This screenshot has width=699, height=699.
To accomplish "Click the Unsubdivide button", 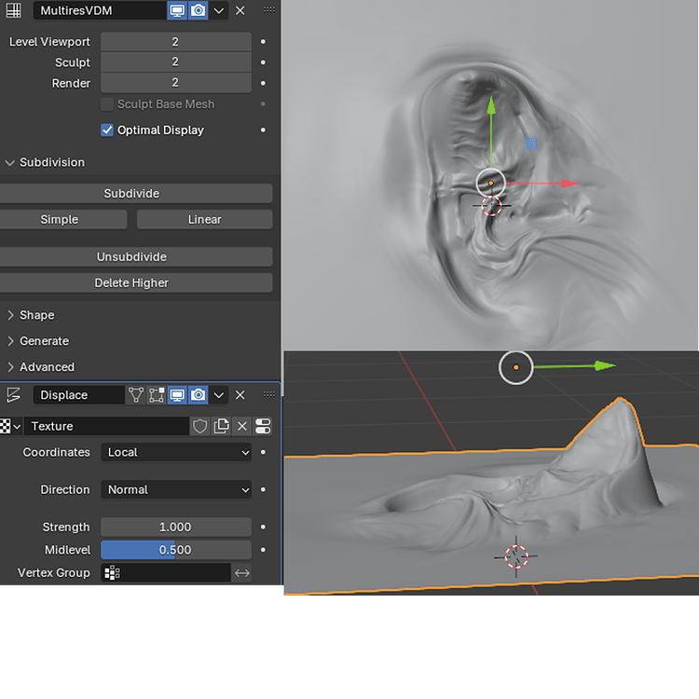I will click(x=135, y=257).
